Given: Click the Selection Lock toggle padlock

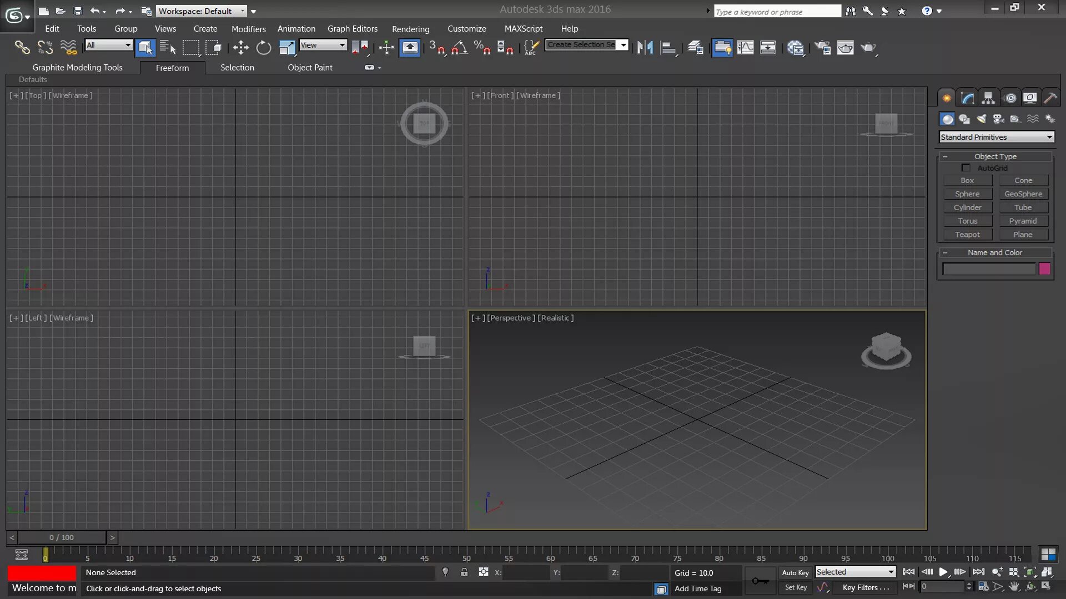Looking at the screenshot, I should [464, 572].
